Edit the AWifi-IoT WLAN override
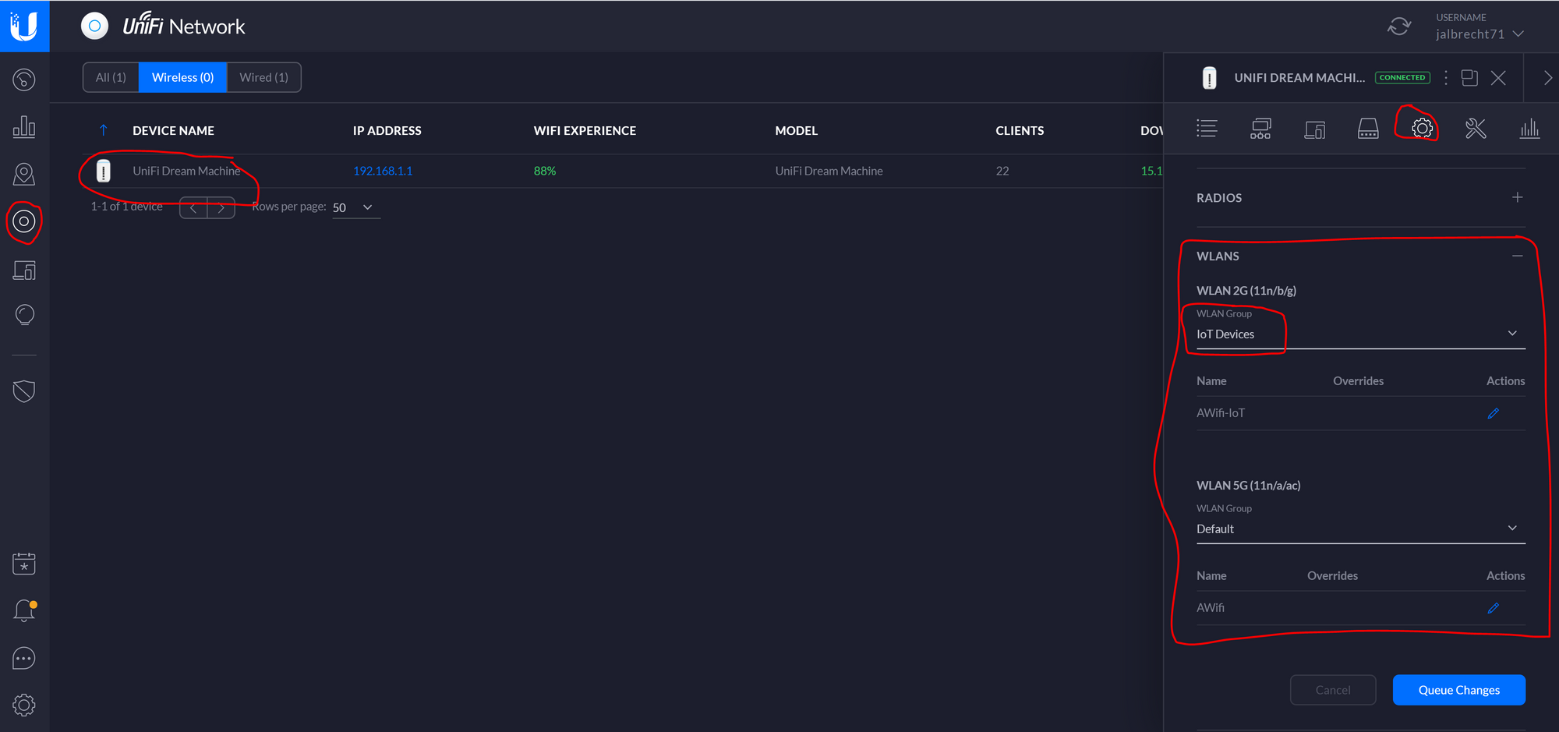This screenshot has width=1559, height=732. point(1493,413)
